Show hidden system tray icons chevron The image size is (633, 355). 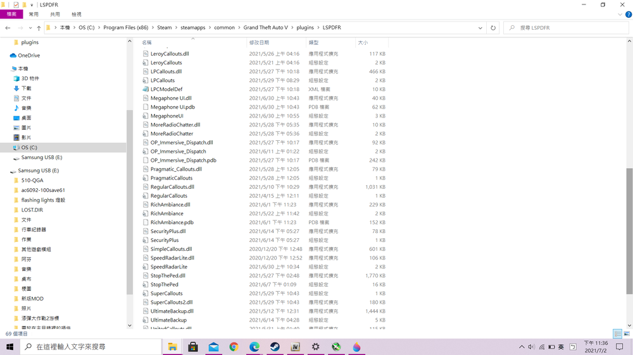(x=522, y=347)
